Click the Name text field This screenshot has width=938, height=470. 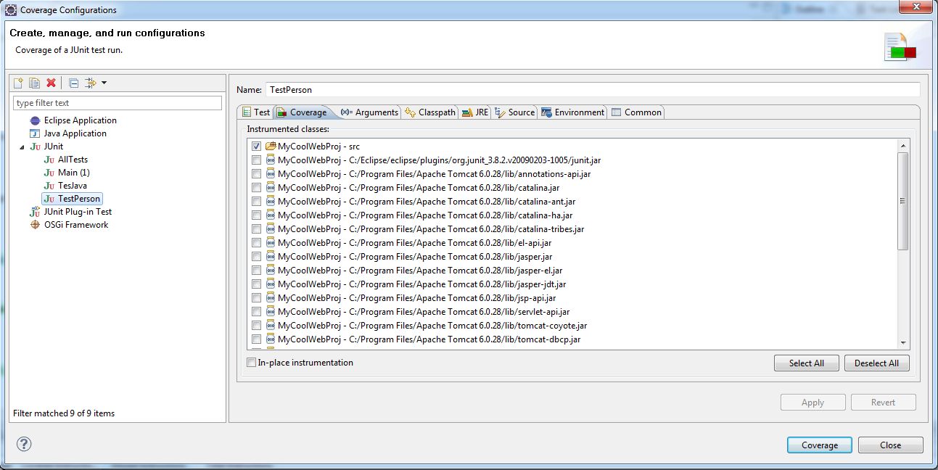(x=593, y=90)
